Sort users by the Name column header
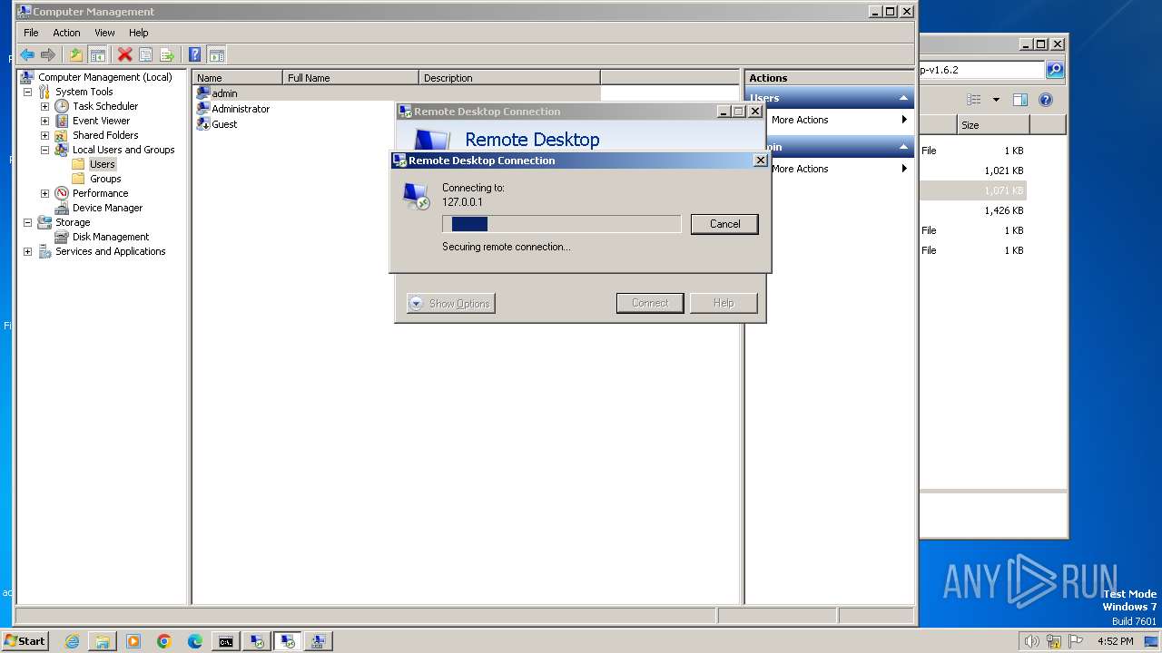This screenshot has height=653, width=1162. [238, 78]
